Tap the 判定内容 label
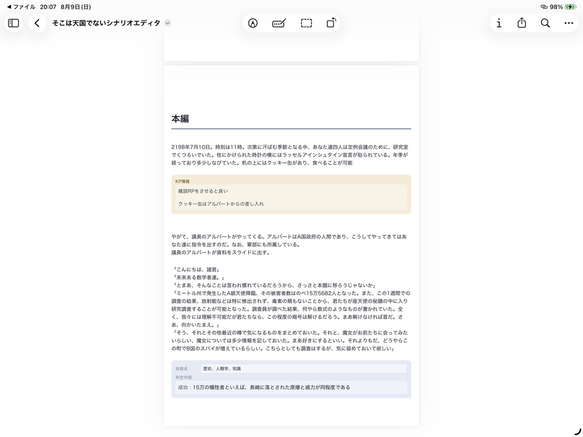Viewport: 583px width, 437px height. (x=184, y=377)
